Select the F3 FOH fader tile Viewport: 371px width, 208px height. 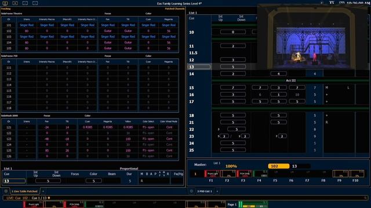pos(244,174)
